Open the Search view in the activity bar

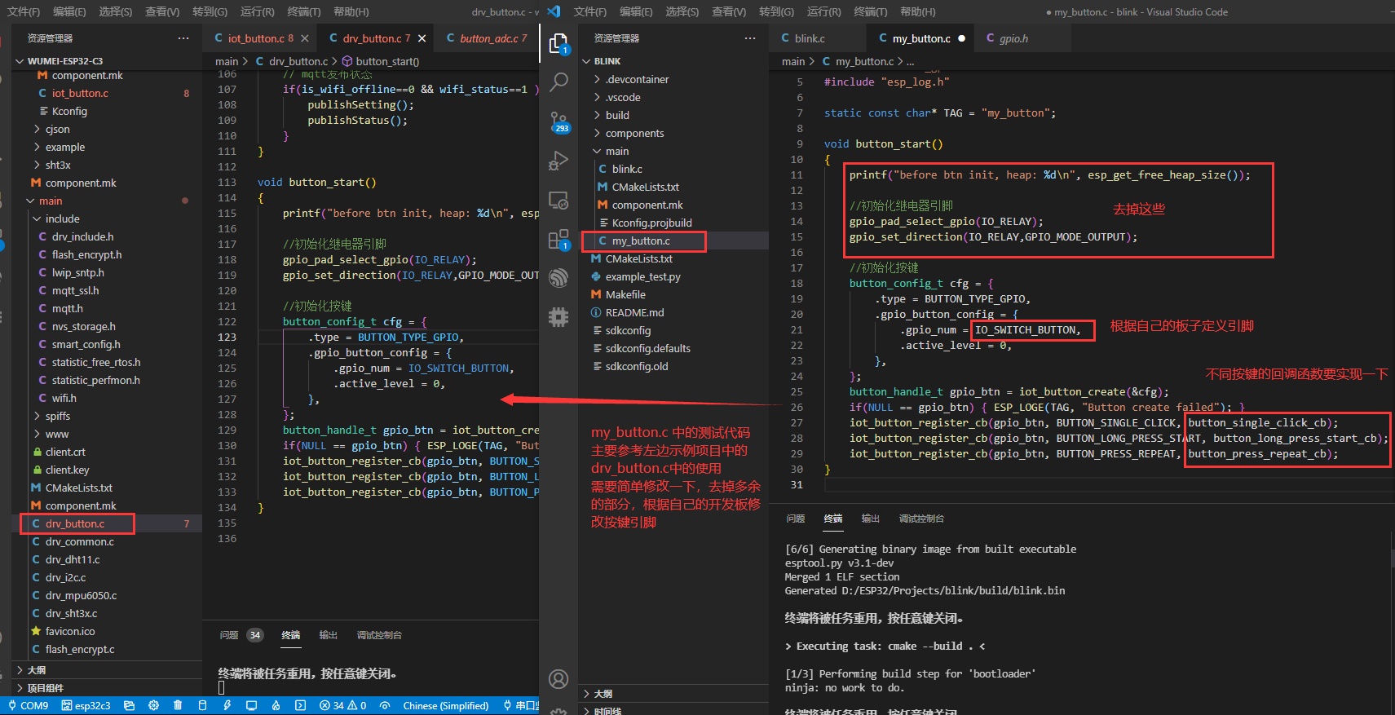[x=558, y=82]
